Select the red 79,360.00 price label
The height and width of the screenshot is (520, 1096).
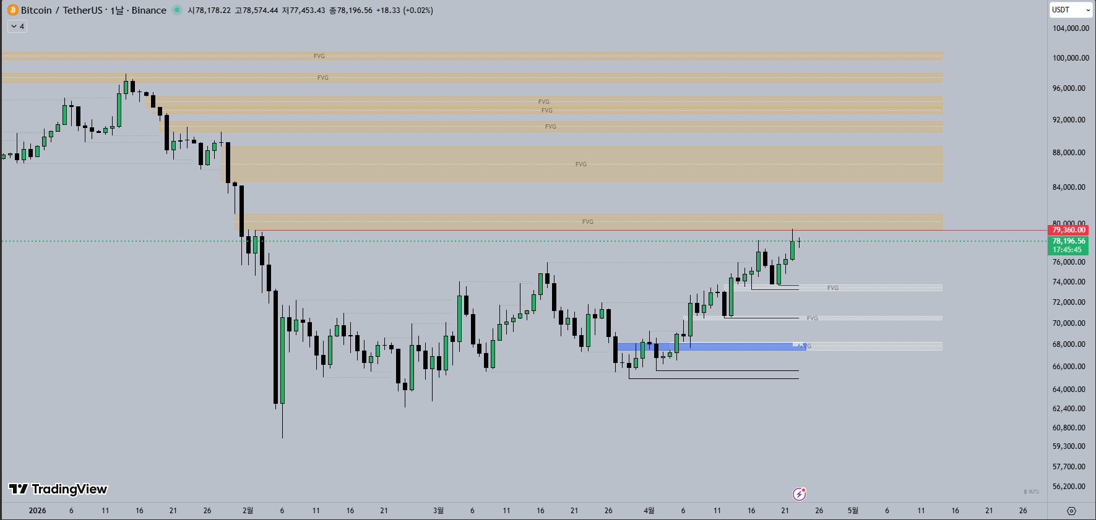pyautogui.click(x=1068, y=230)
